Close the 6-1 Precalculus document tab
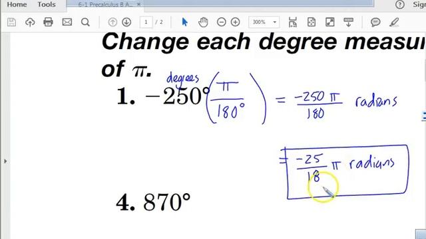The image size is (426, 239). coord(138,5)
